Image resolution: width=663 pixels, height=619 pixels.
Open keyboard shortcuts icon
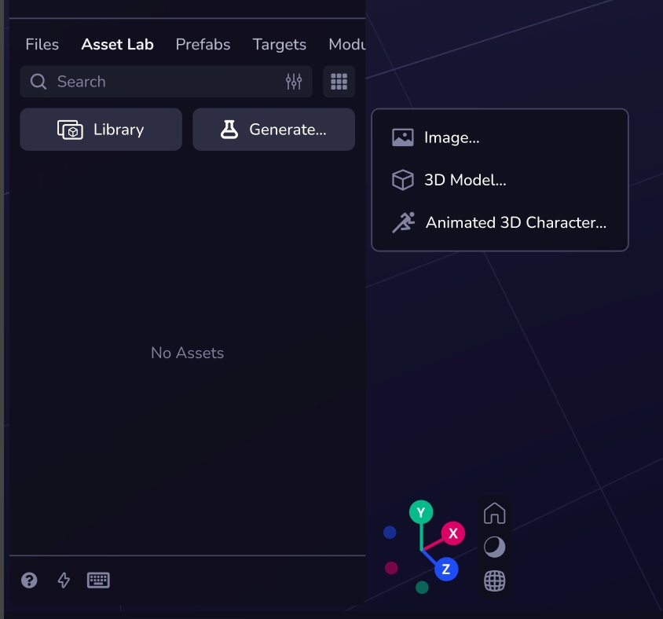pos(98,581)
